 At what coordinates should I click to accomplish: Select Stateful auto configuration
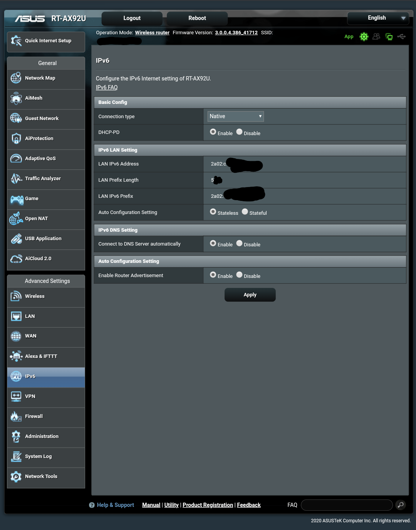tap(245, 211)
